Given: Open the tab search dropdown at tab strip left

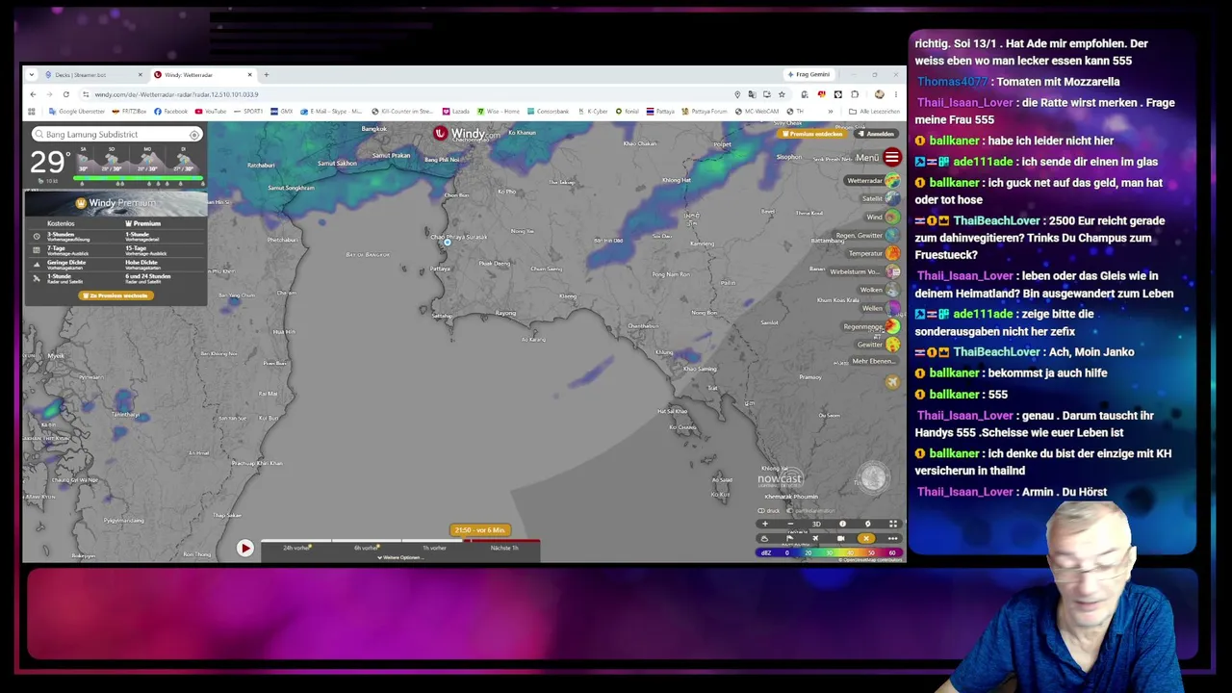Looking at the screenshot, I should pos(32,74).
